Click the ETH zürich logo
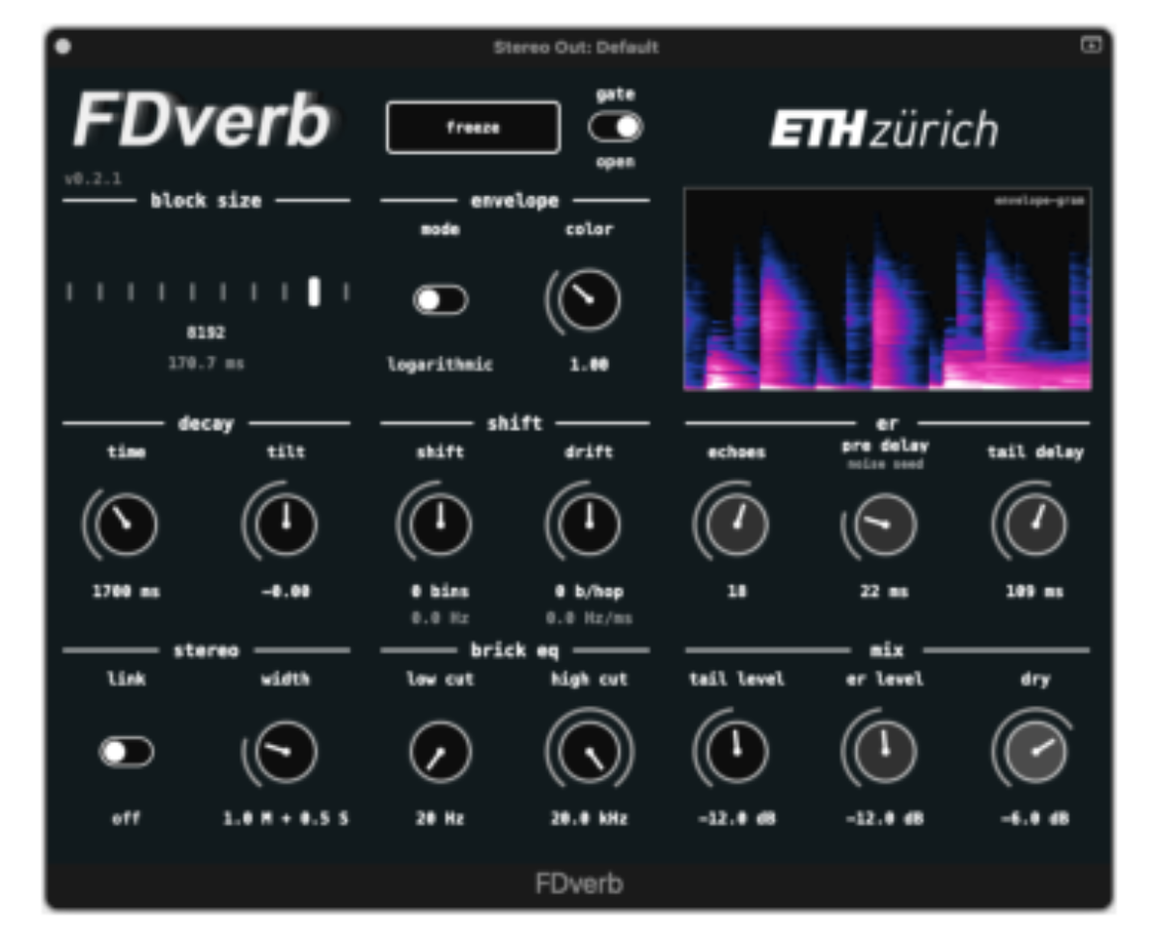The height and width of the screenshot is (938, 1158). pyautogui.click(x=884, y=130)
